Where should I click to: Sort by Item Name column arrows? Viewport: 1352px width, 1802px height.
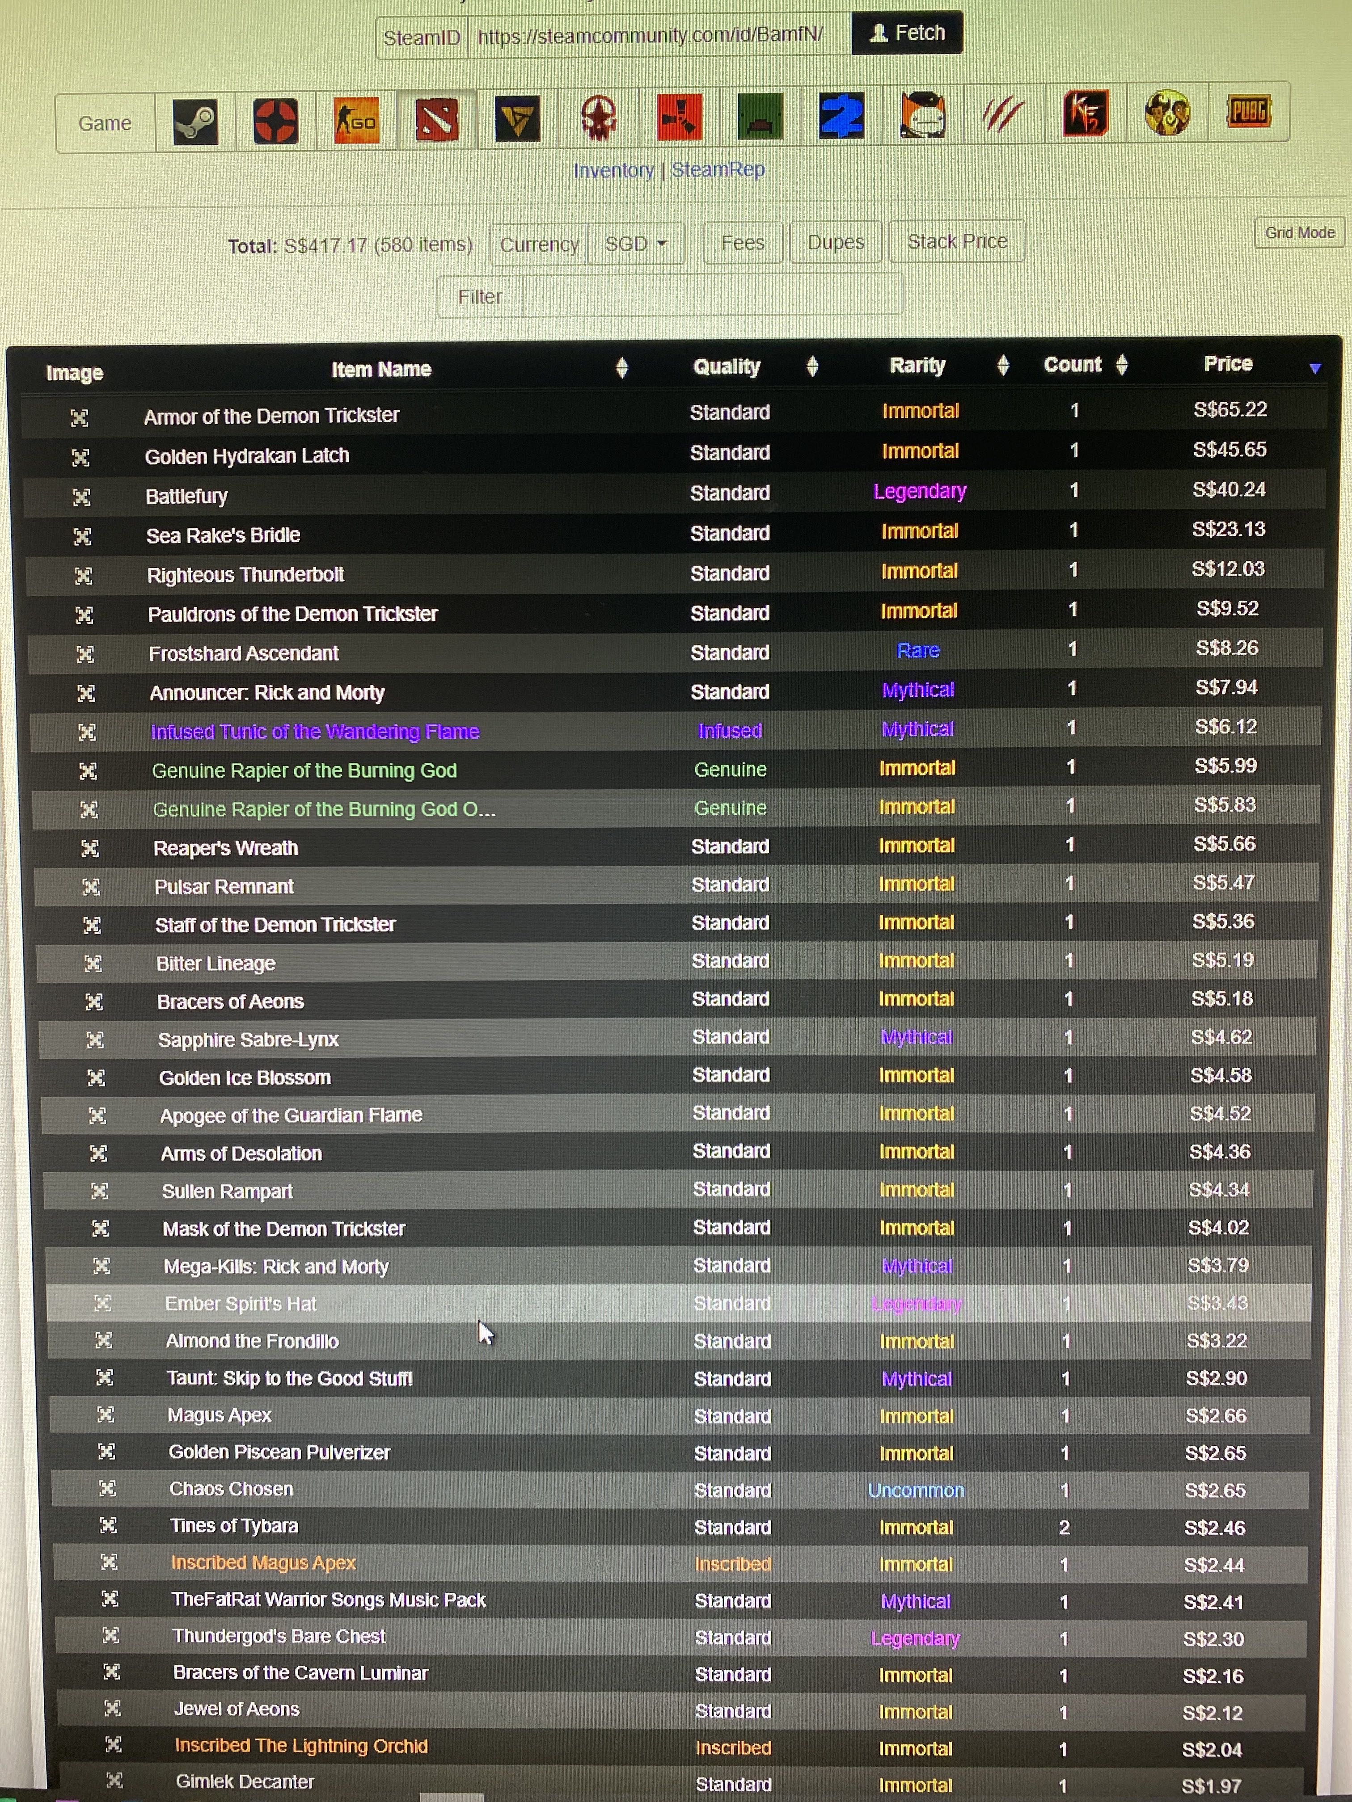click(x=622, y=367)
